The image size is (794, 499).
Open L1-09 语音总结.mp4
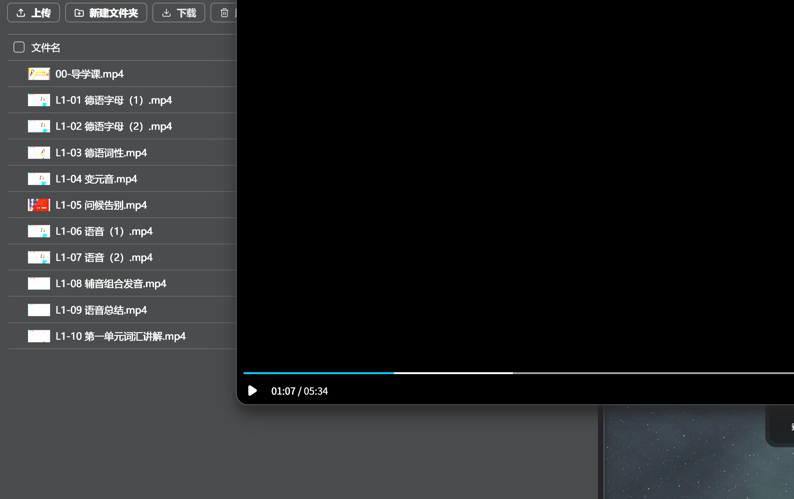(x=101, y=310)
